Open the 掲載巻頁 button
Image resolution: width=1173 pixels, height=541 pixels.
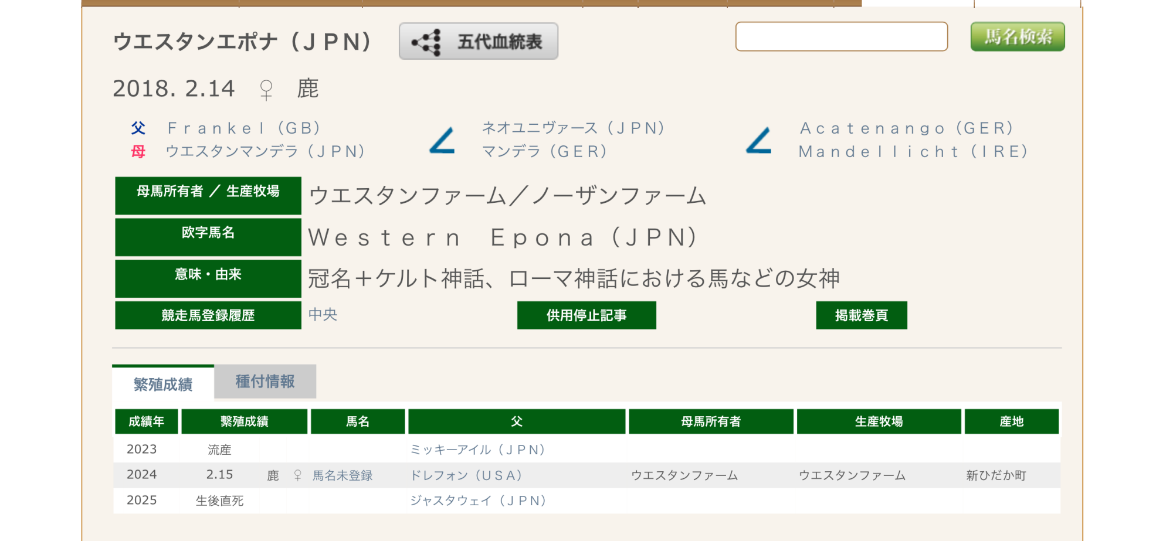862,315
